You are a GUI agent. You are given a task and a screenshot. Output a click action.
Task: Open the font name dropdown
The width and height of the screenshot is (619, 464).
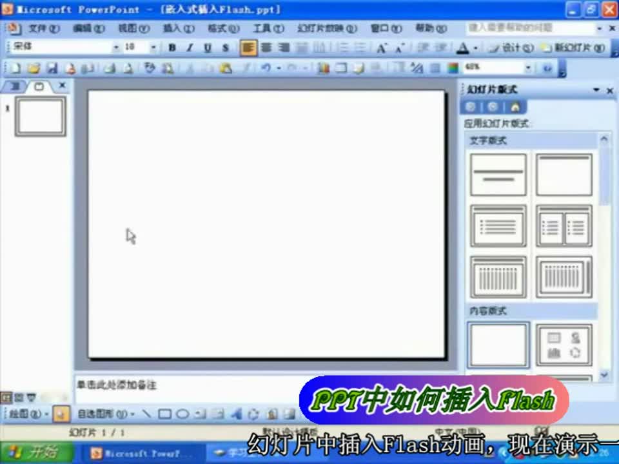pyautogui.click(x=116, y=48)
